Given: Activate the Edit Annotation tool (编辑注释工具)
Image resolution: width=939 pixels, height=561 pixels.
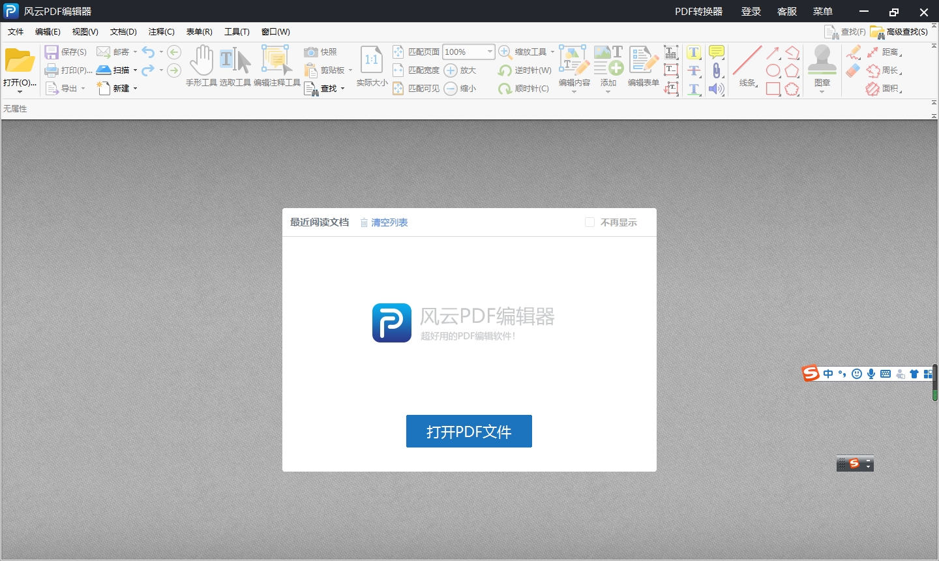Looking at the screenshot, I should point(276,66).
